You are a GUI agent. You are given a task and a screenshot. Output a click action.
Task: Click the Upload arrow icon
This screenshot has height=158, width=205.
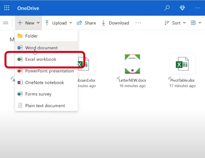click(x=47, y=23)
